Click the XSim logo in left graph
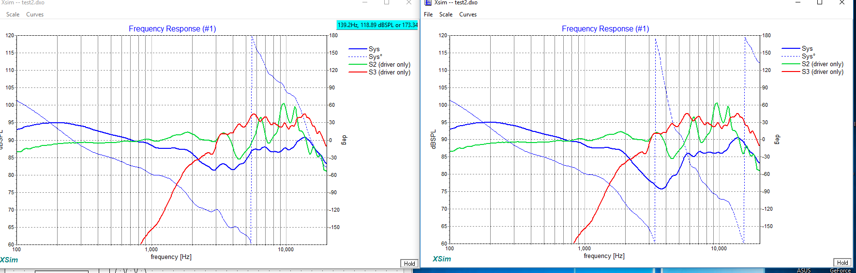This screenshot has width=856, height=273. click(9, 260)
